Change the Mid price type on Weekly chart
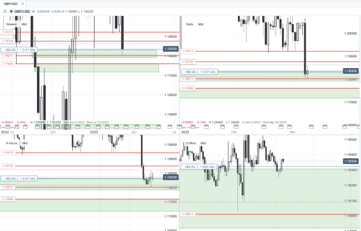 [24, 24]
